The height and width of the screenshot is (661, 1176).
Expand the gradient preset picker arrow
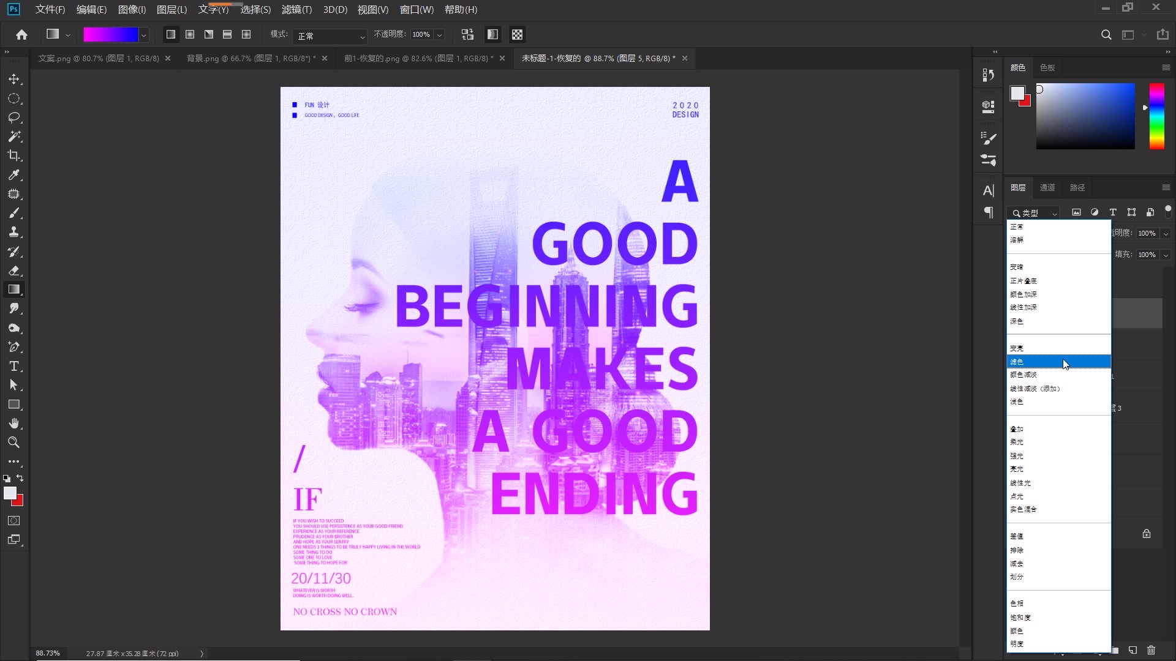(143, 35)
